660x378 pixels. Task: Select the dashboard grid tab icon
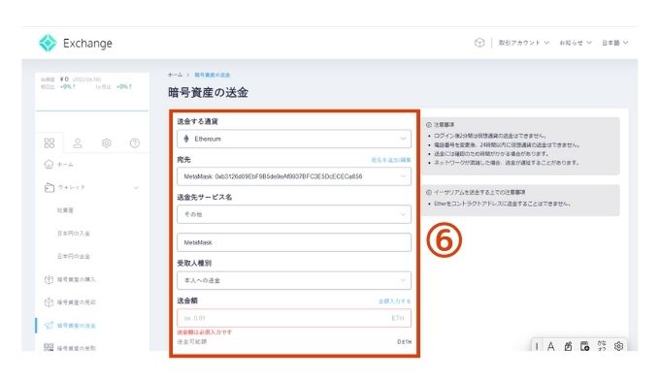pos(49,142)
